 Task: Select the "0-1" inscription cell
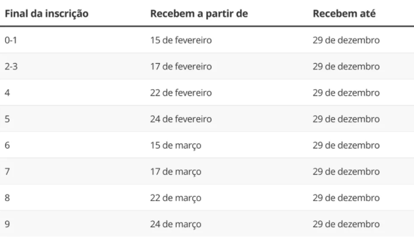point(12,40)
